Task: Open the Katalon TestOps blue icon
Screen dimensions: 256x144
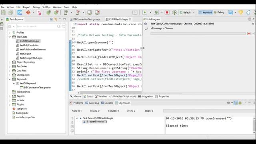Action: tap(20, 12)
